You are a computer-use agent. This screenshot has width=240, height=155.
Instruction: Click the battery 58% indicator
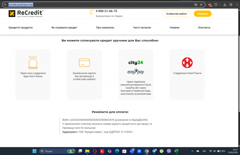point(221,151)
